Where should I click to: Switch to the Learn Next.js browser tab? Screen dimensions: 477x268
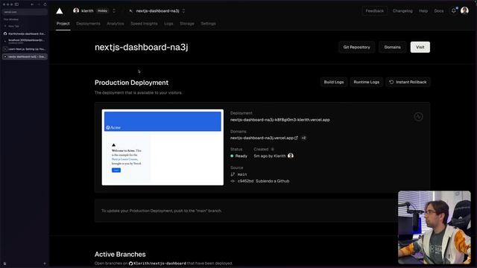25,49
